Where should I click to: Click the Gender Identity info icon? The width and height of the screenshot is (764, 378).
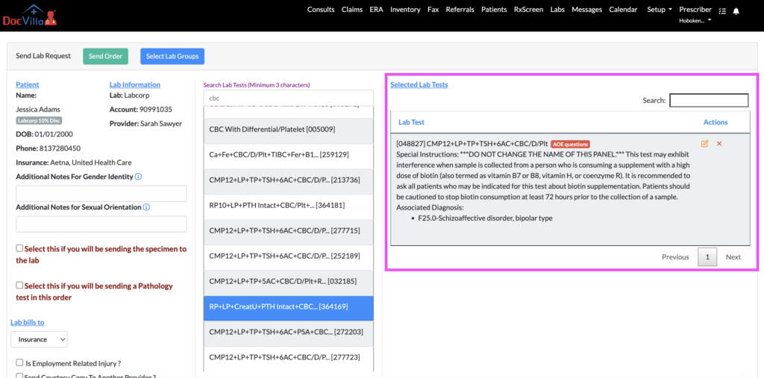coord(139,177)
